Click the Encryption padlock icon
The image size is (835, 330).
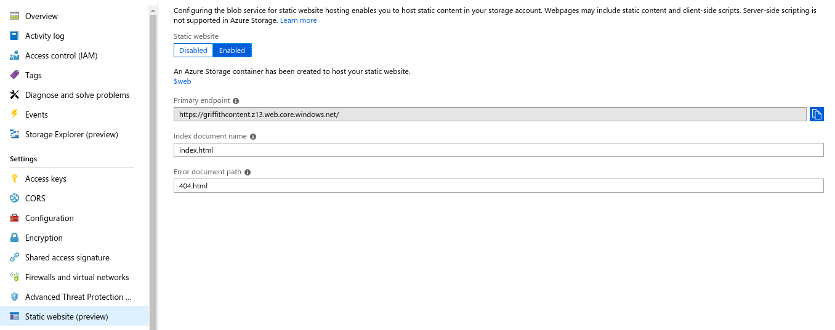(14, 238)
